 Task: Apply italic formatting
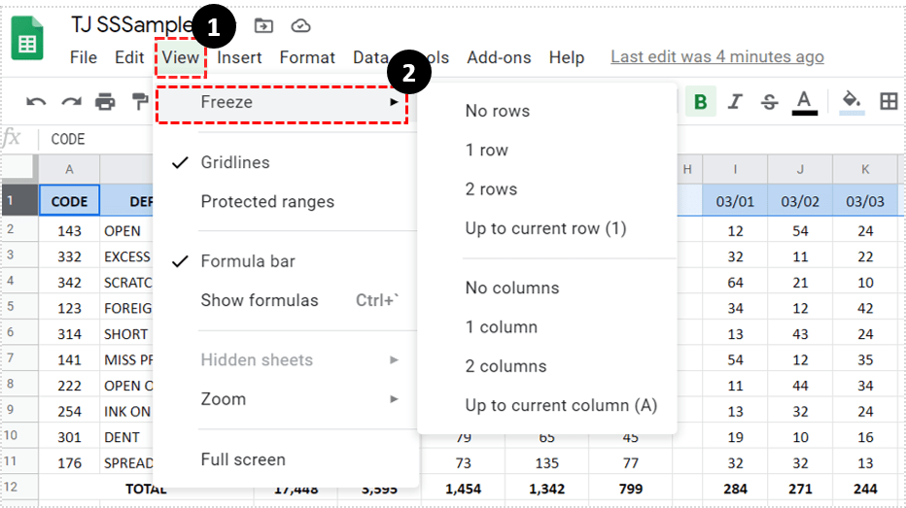pyautogui.click(x=735, y=102)
